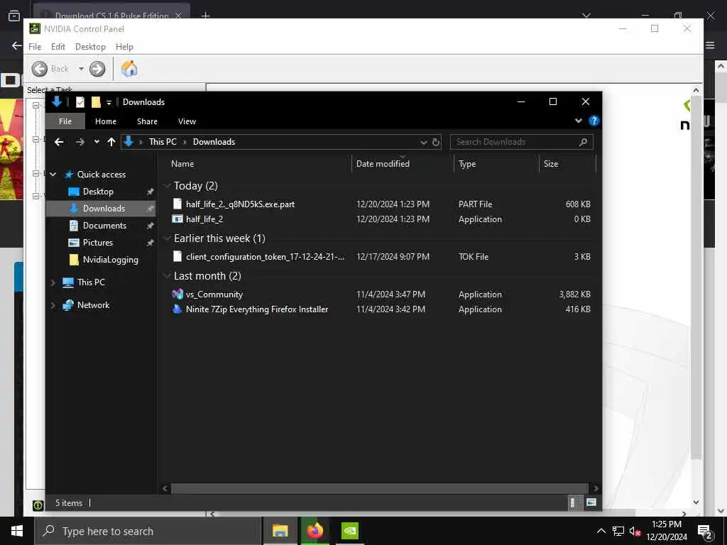Click Downloads in address breadcrumb
Screen dimensions: 727x545
click(214, 142)
